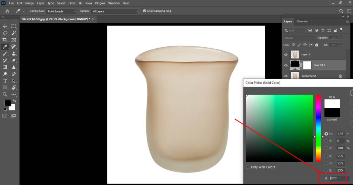This screenshot has width=353, height=185.
Task: Select the Eraser tool
Action: click(x=14, y=60)
